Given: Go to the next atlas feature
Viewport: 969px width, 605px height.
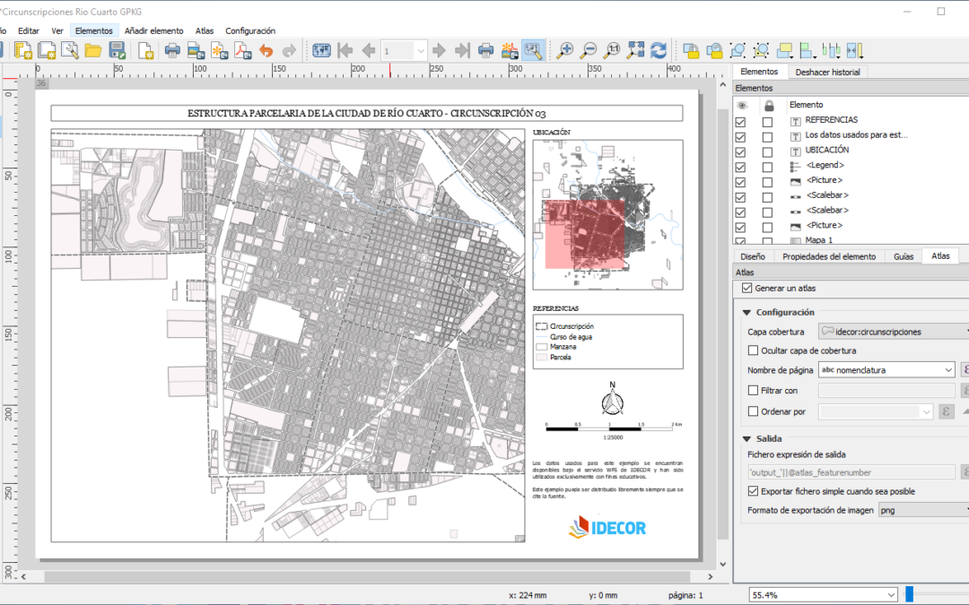Looking at the screenshot, I should click(x=440, y=50).
